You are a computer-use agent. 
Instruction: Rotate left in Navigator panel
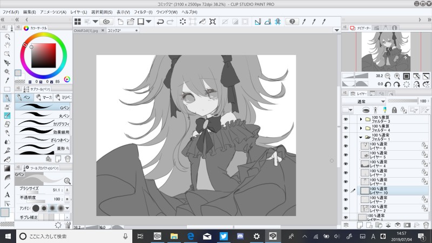[388, 84]
